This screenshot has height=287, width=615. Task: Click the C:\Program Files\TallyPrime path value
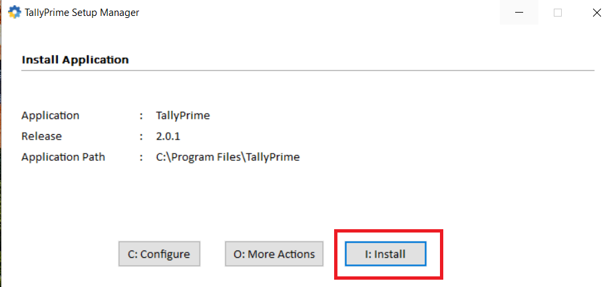[x=228, y=157]
